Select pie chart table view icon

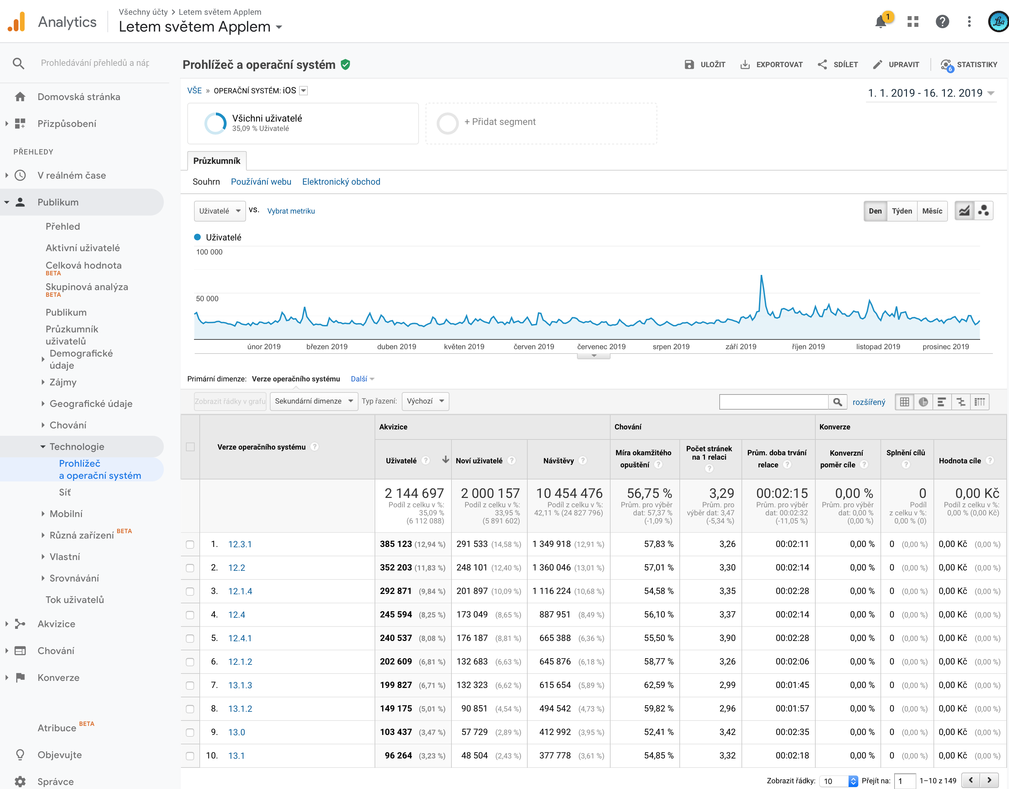click(923, 402)
